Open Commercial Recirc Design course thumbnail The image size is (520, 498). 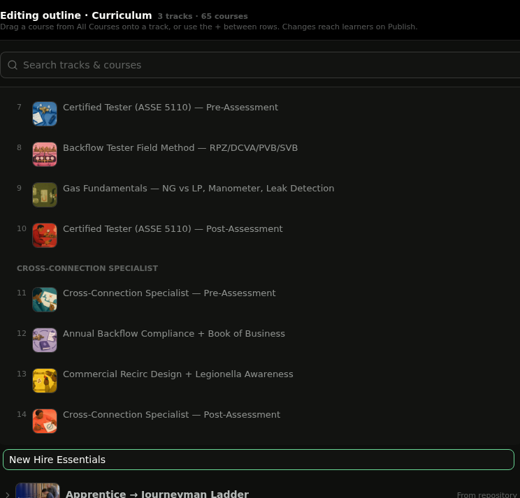45,381
